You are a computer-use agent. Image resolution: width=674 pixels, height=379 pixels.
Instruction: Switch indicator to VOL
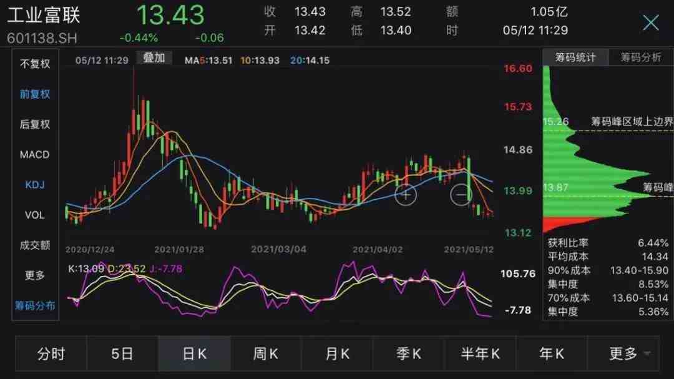35,215
